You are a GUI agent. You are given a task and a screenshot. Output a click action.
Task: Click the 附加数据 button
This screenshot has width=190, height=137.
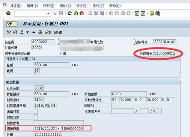(53, 32)
